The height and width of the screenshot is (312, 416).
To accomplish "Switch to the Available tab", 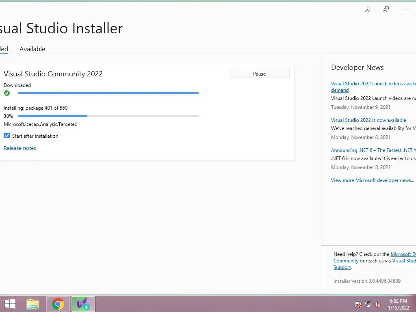I will 32,49.
